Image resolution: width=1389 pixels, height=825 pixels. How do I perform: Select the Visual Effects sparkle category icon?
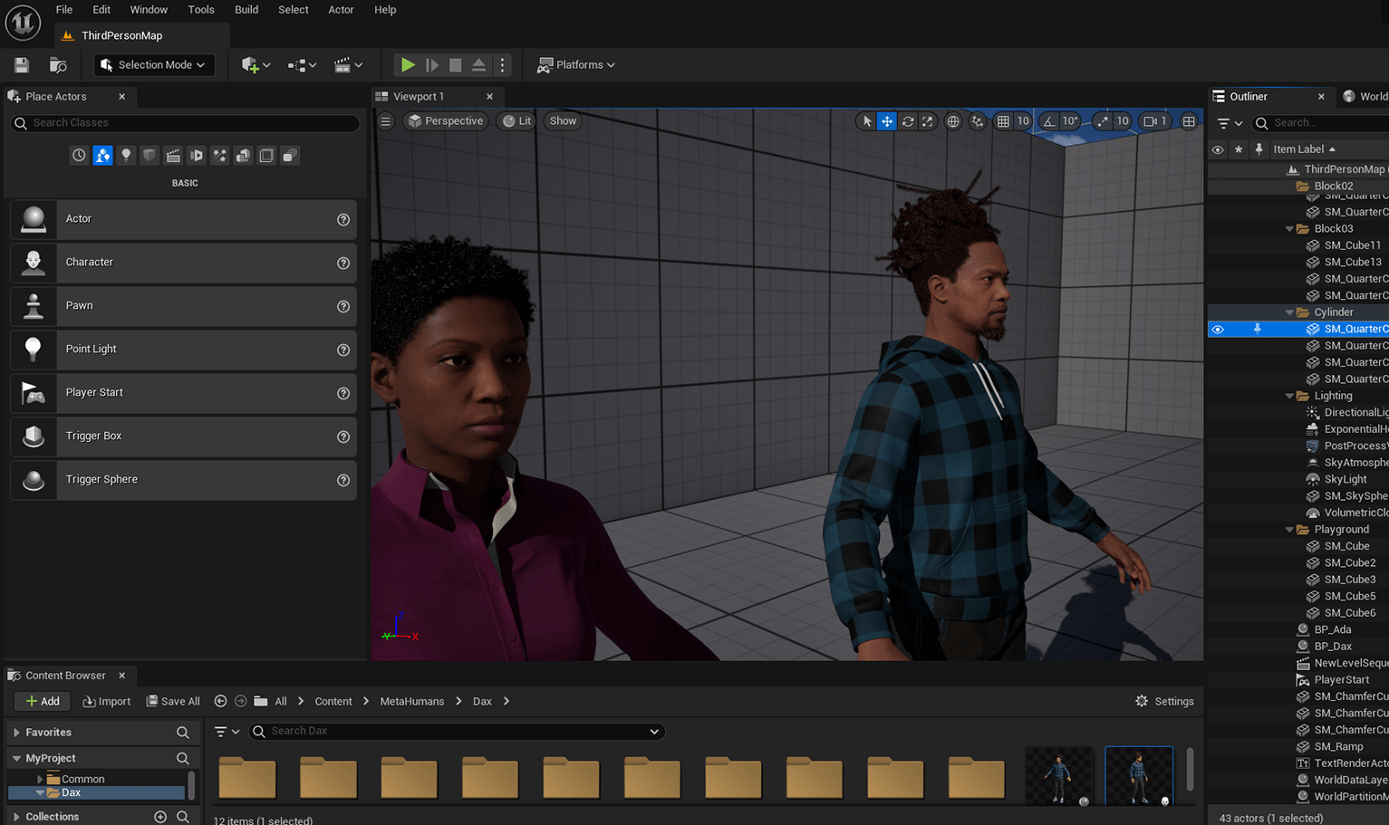click(x=219, y=156)
